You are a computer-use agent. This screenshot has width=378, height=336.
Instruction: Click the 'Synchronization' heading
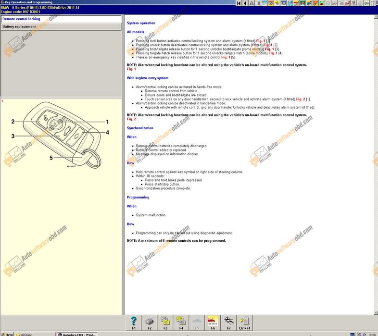140,128
